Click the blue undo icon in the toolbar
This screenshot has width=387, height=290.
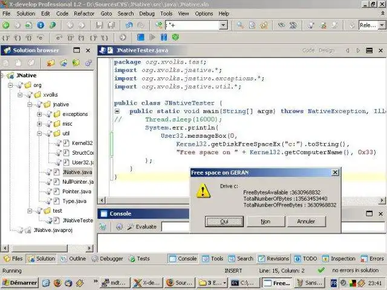click(x=129, y=25)
